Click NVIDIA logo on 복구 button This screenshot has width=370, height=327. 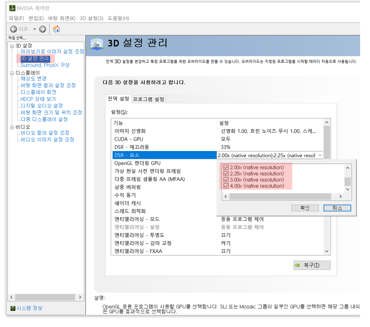297,265
